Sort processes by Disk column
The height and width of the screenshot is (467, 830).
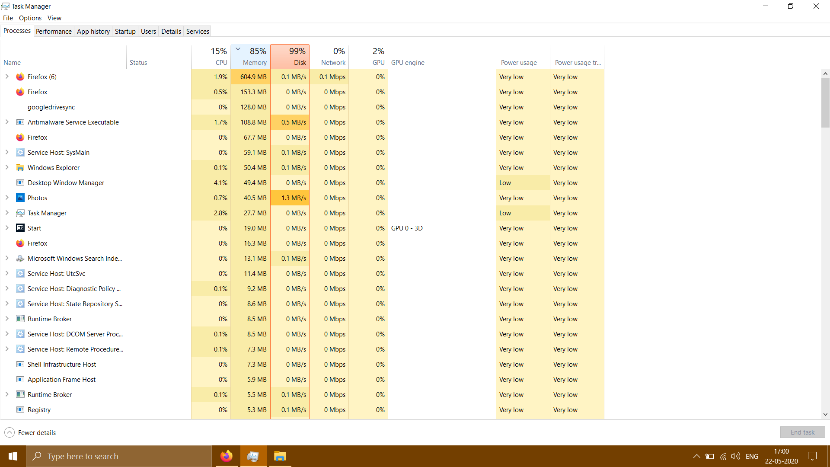(x=290, y=57)
